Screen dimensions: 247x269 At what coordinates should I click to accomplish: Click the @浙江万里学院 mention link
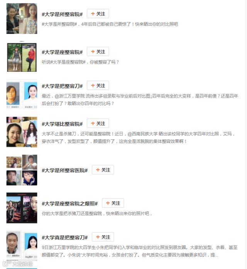pos(69,96)
